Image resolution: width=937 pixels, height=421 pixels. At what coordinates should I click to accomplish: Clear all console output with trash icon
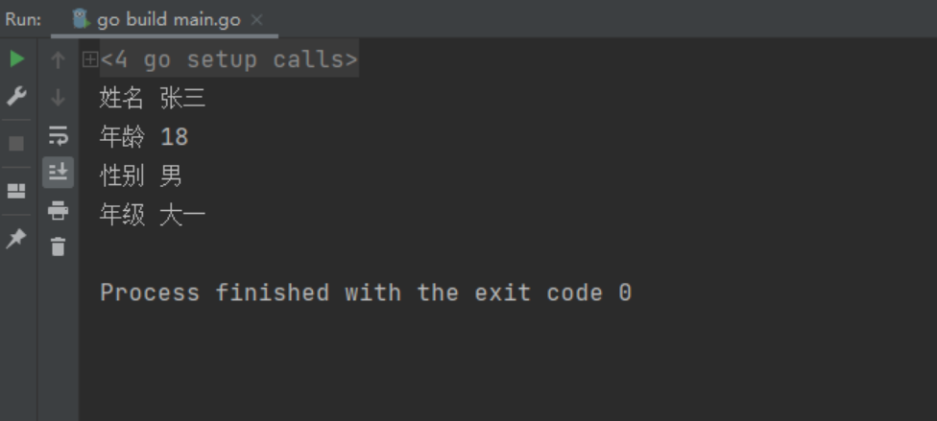pyautogui.click(x=58, y=246)
